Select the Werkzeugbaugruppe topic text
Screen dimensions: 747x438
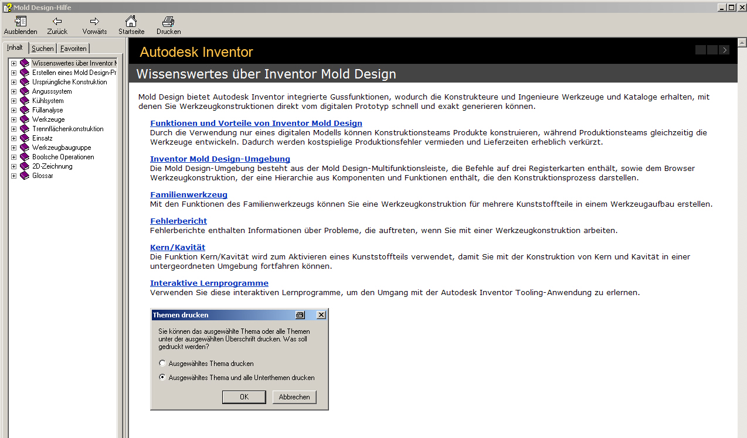[62, 148]
